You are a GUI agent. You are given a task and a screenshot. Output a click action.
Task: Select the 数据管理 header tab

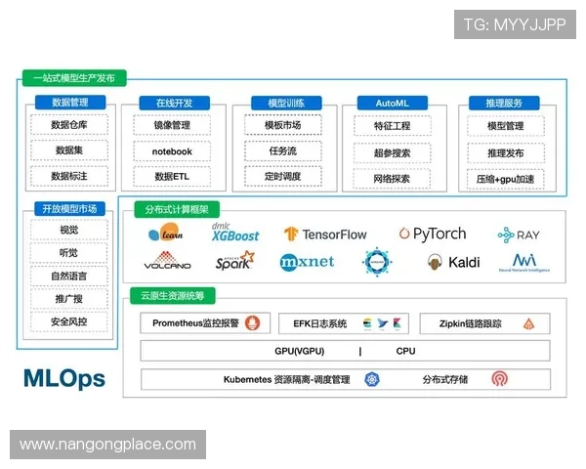(70, 102)
